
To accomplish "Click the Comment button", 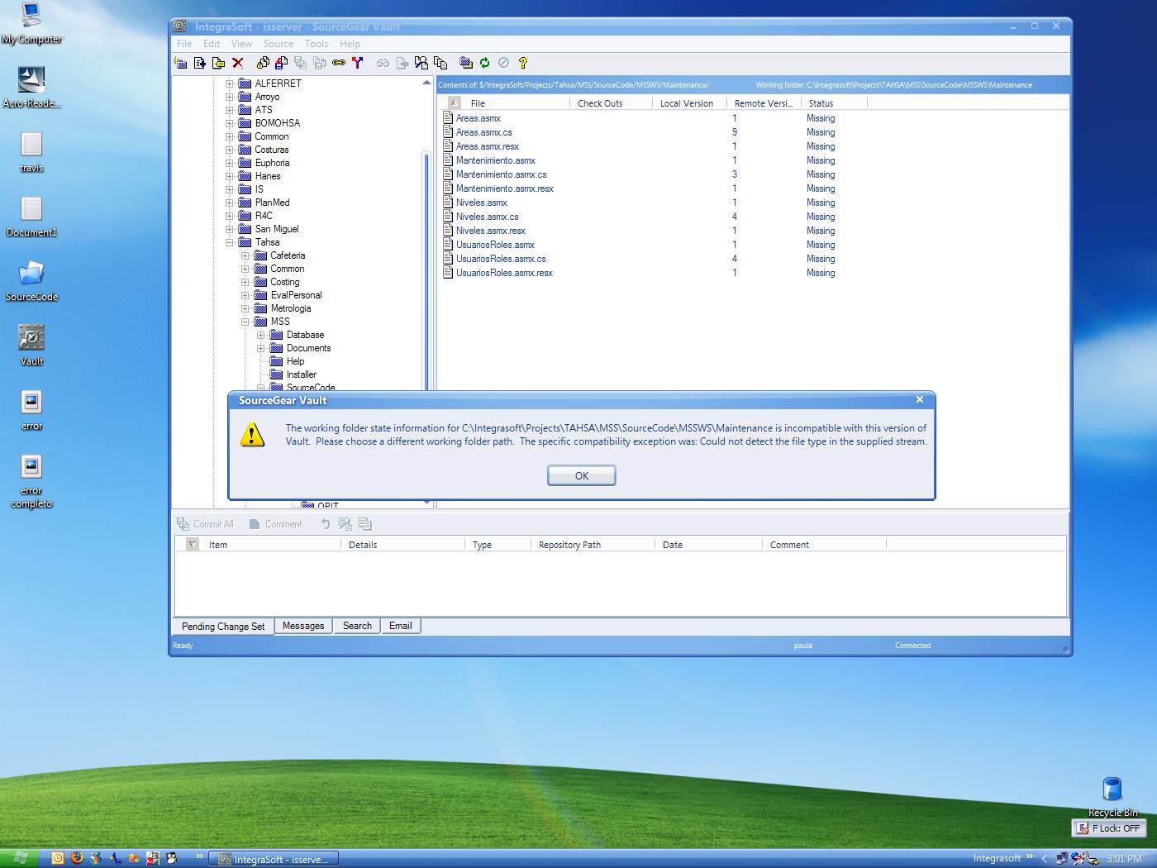I will click(x=275, y=524).
